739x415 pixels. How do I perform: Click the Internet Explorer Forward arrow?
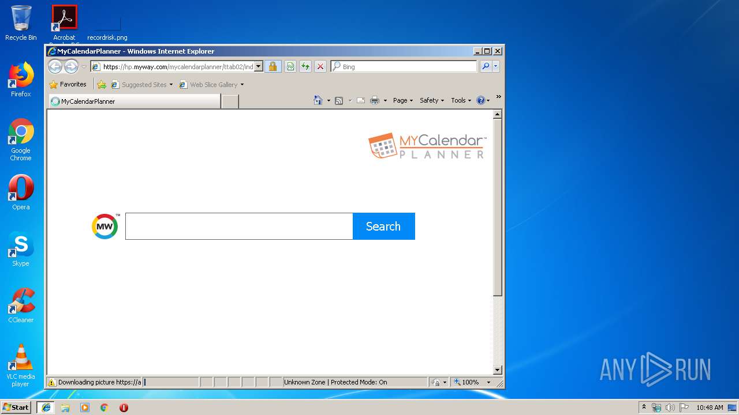pos(71,66)
